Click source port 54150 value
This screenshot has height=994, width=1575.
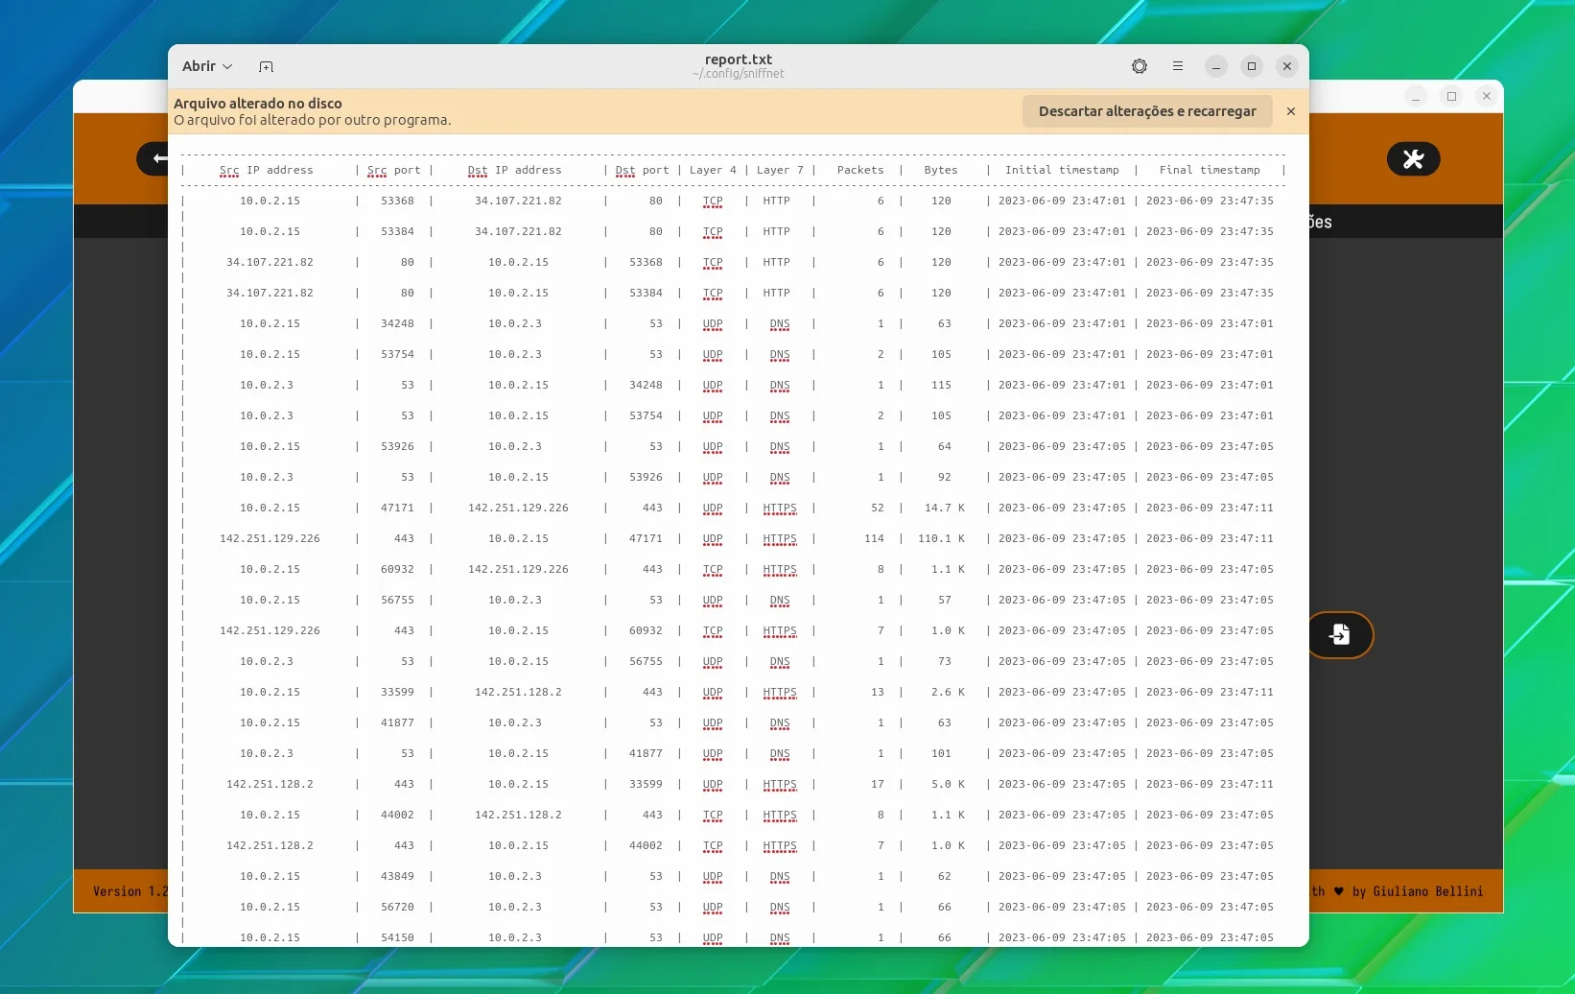coord(397,937)
